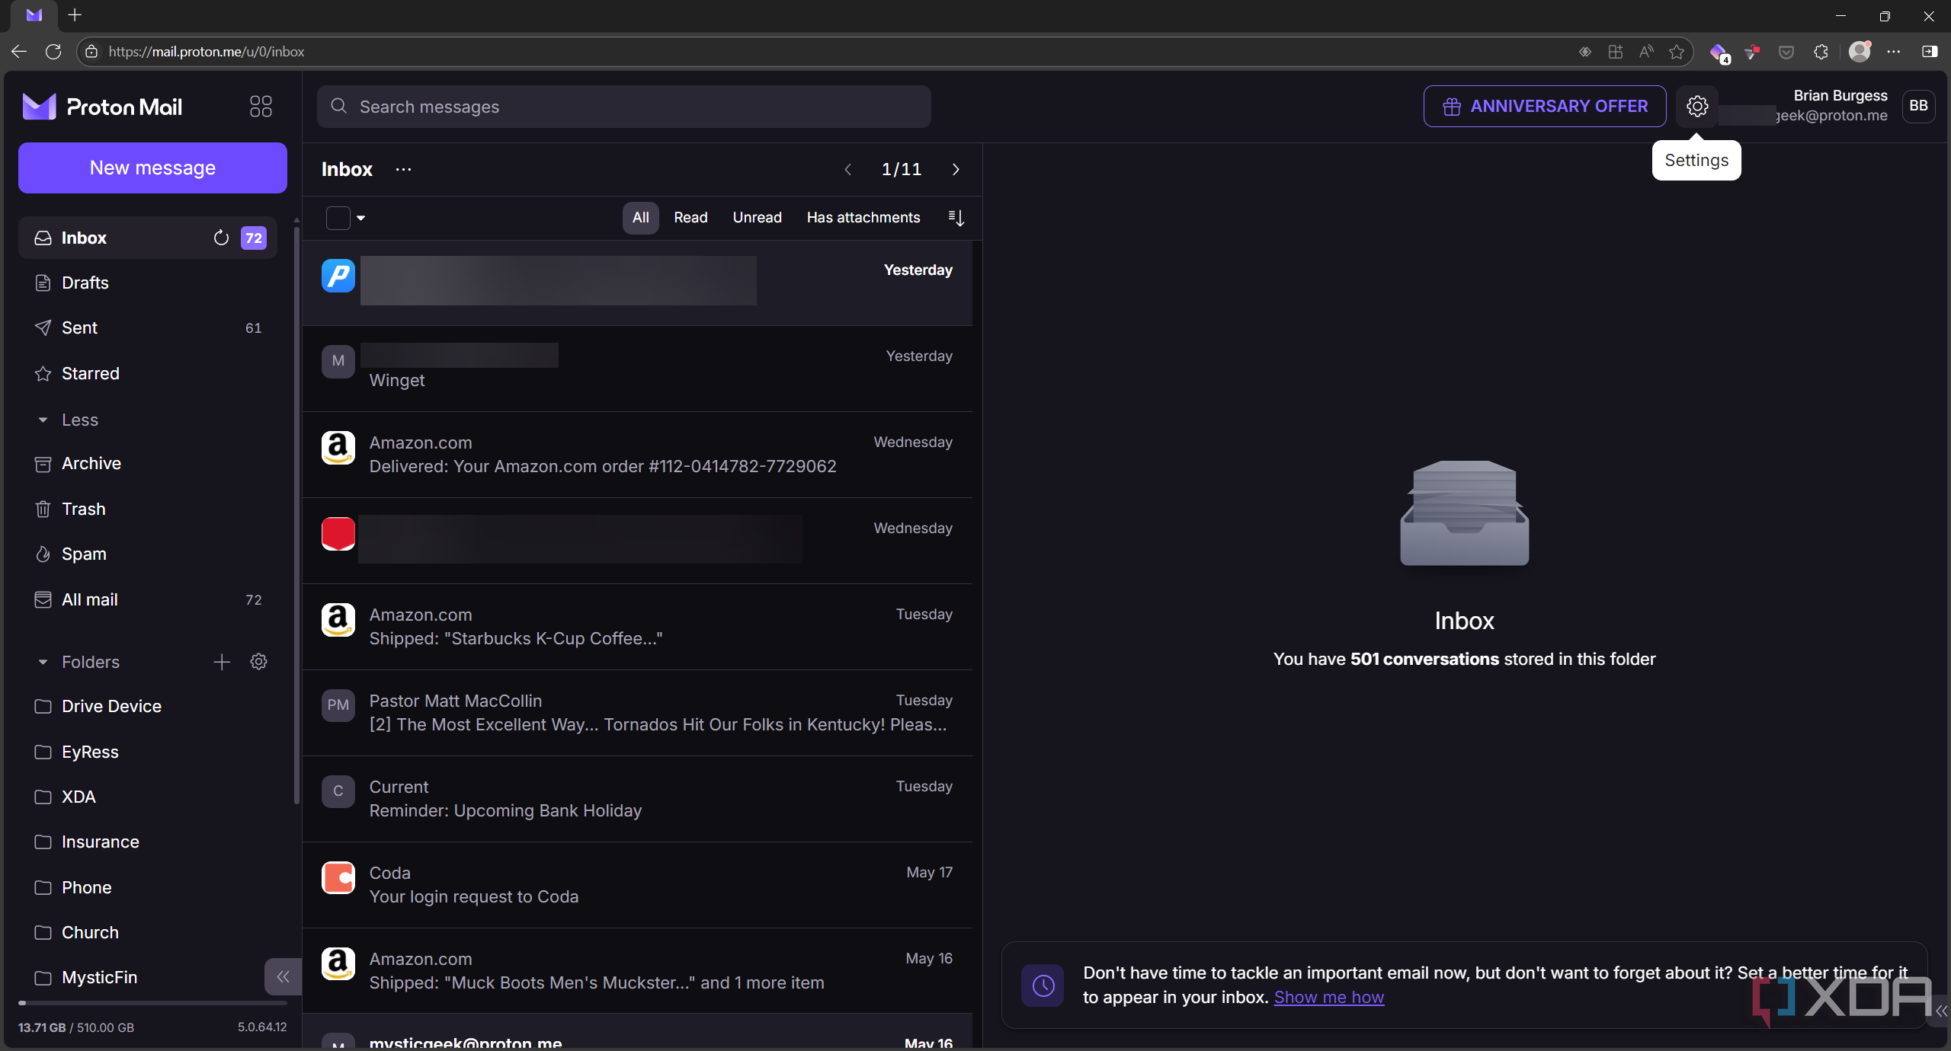This screenshot has height=1051, width=1951.
Task: Reload the browser page
Action: coord(53,52)
